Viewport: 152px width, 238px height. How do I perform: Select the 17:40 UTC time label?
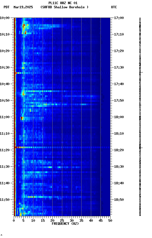119,84
